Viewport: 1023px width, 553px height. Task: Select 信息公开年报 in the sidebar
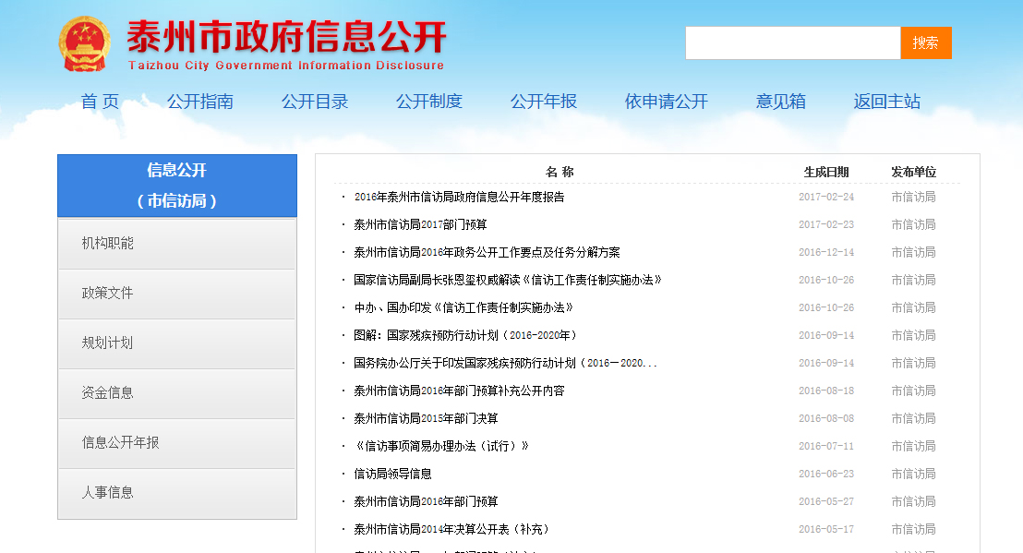pos(176,443)
